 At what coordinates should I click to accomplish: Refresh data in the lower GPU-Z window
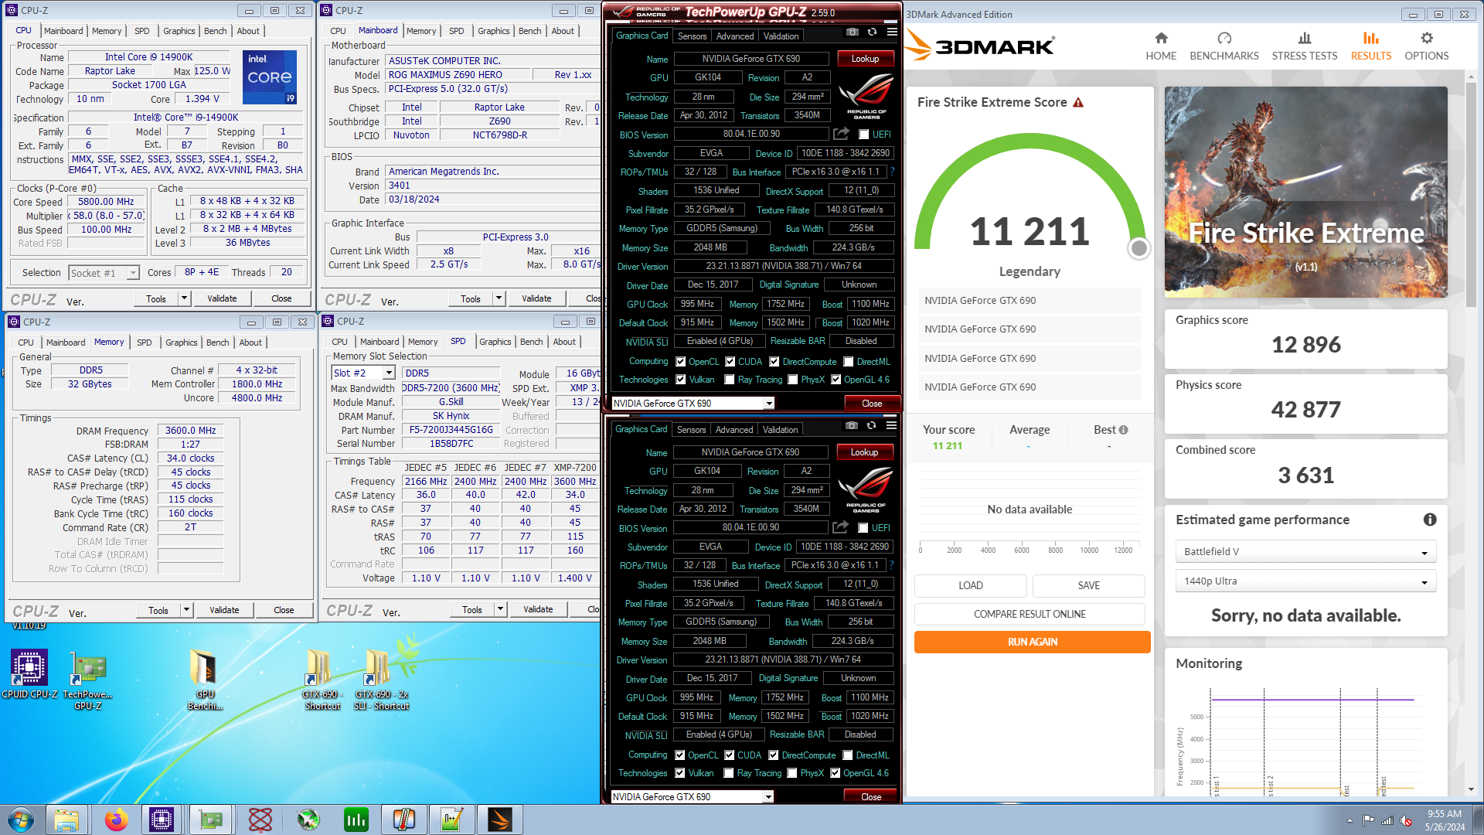[871, 426]
